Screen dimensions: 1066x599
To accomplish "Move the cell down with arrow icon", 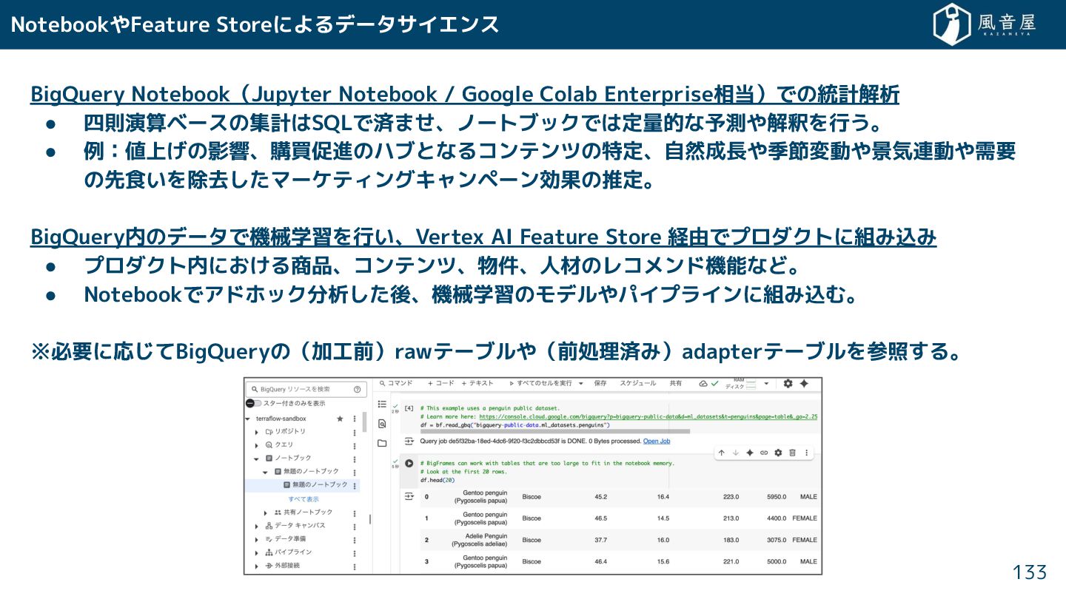I will tap(735, 453).
